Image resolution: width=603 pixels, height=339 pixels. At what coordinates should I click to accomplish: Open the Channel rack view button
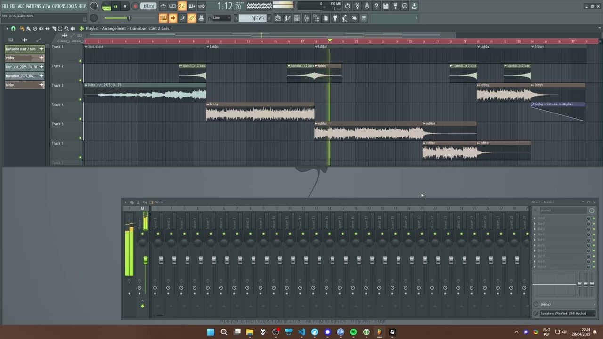tap(297, 18)
